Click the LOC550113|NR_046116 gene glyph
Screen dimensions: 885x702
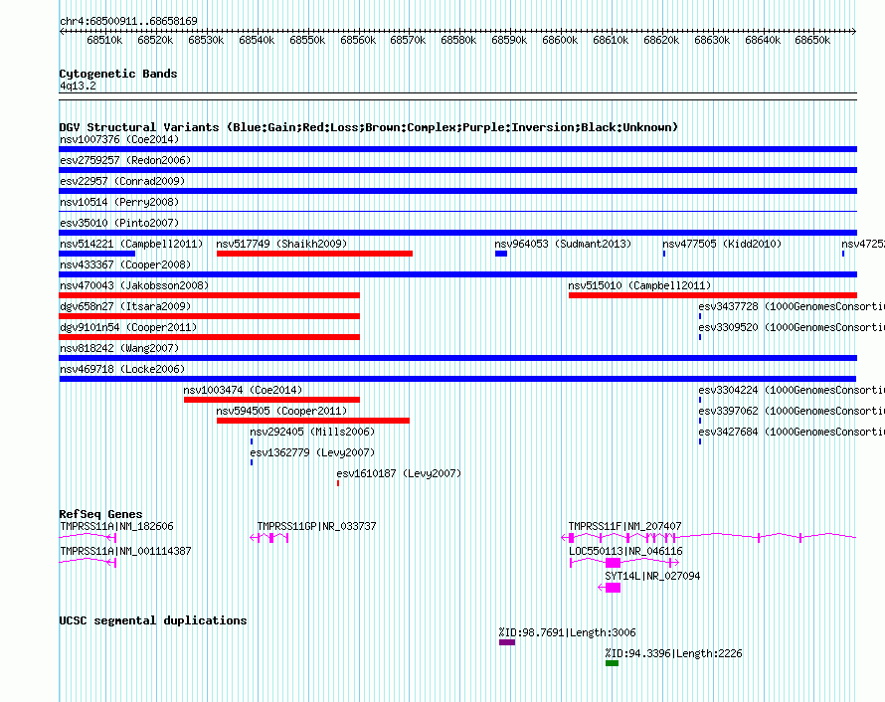pyautogui.click(x=624, y=563)
